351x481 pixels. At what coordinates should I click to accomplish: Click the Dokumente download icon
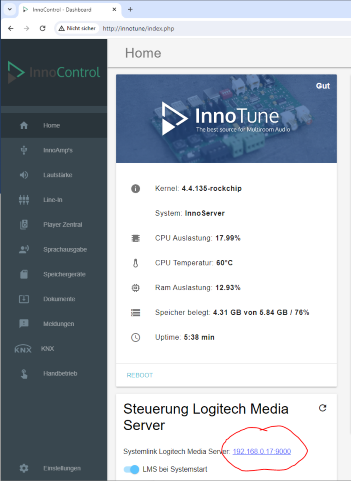(24, 299)
